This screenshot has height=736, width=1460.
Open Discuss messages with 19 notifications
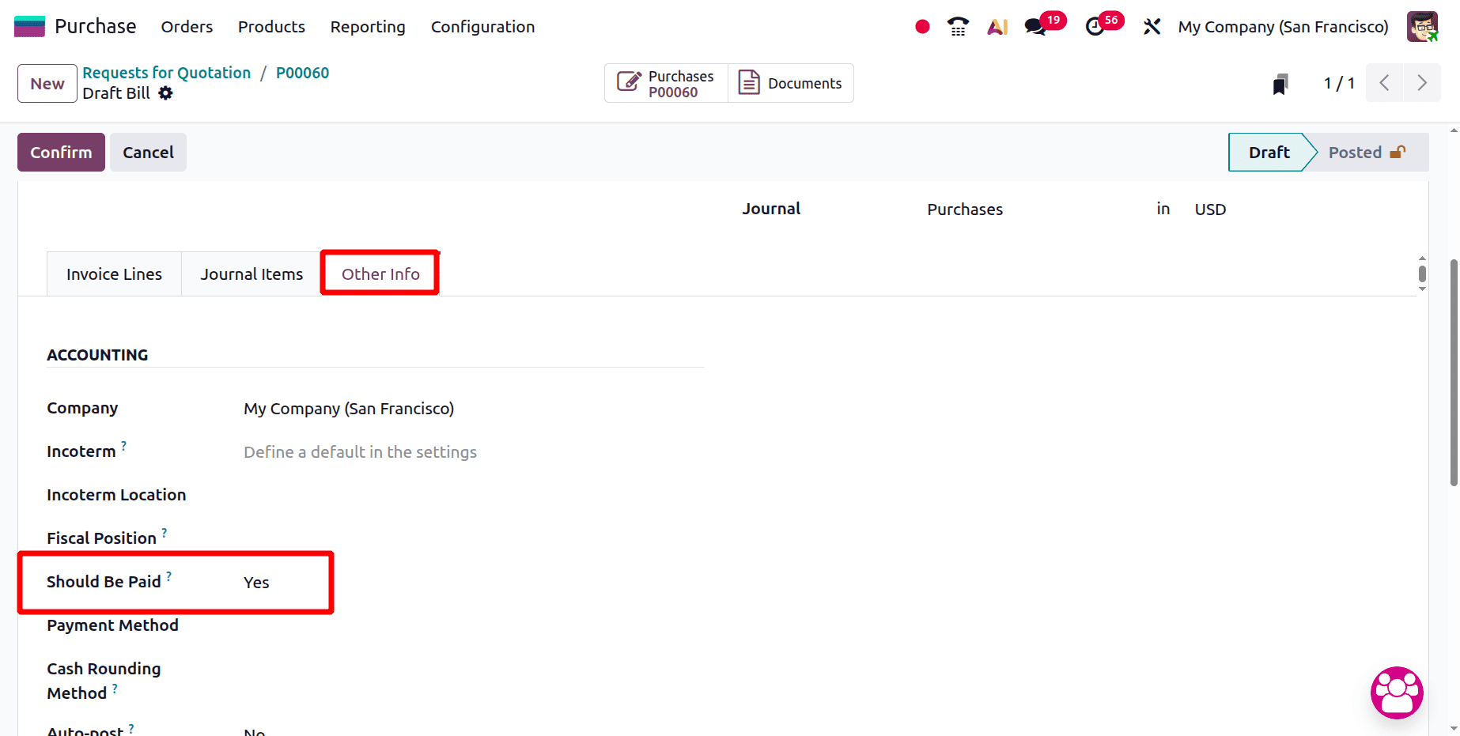(1034, 26)
